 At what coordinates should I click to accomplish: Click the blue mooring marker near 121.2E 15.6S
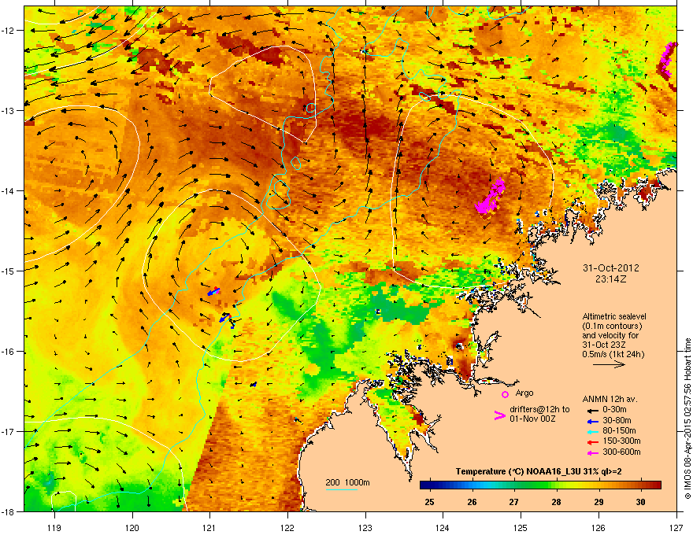click(x=226, y=319)
